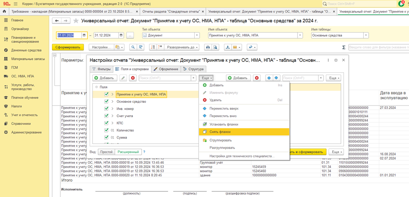The image size is (409, 197).
Task: Click the magnifier search icon in report toolbar
Action: [133, 47]
